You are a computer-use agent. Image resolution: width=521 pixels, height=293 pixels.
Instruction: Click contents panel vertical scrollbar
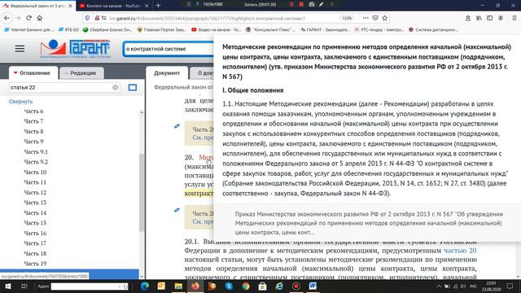(x=141, y=193)
